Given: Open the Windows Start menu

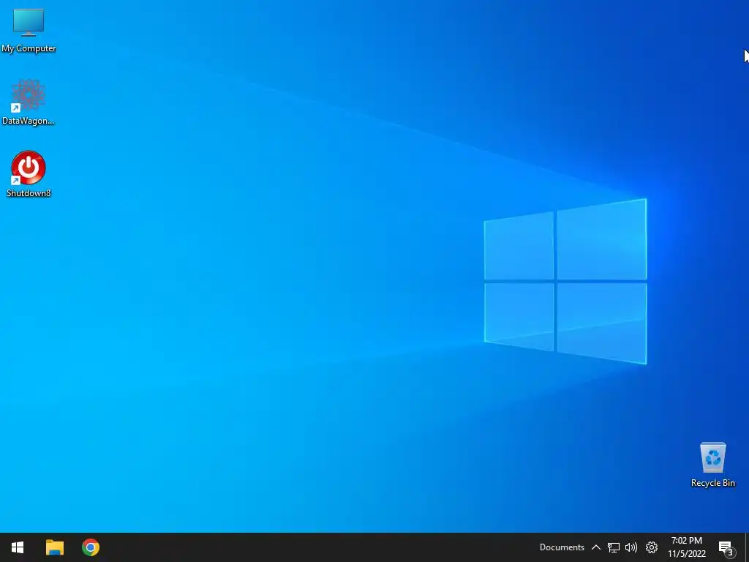Looking at the screenshot, I should tap(18, 547).
